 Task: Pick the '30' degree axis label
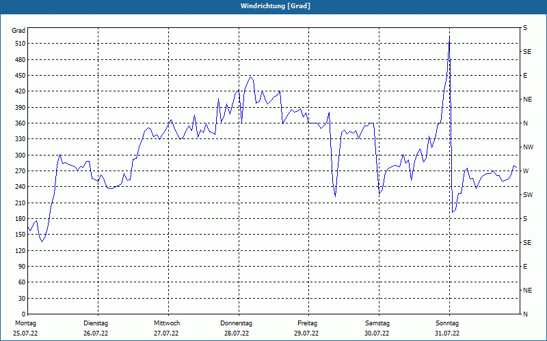22,299
